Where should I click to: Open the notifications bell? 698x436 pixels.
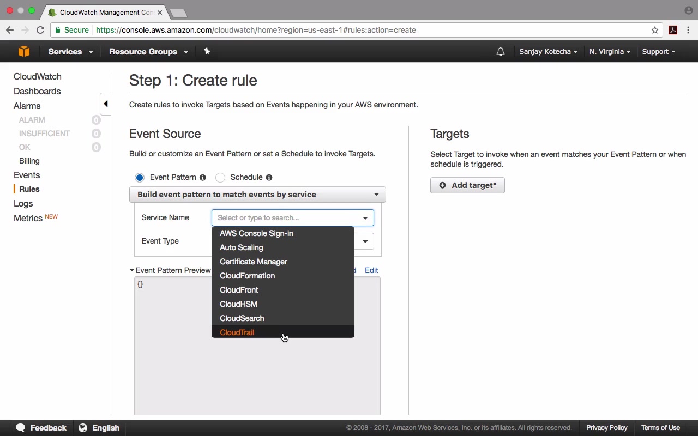point(500,52)
